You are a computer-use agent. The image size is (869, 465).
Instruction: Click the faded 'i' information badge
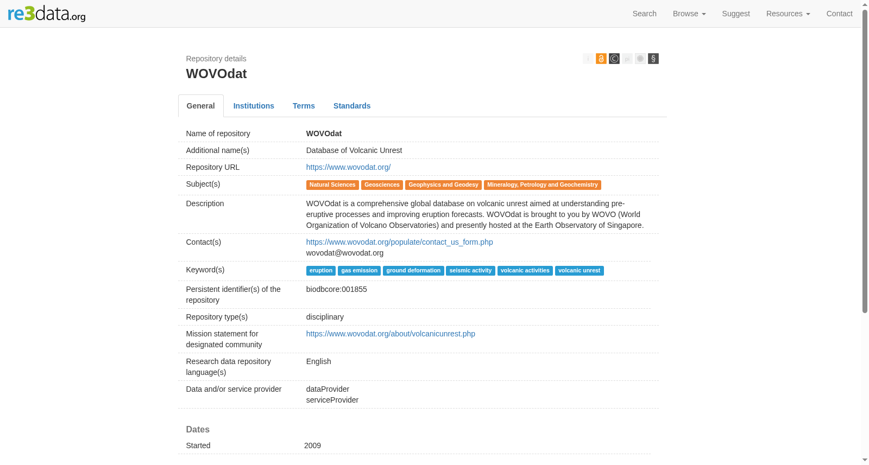[x=588, y=59]
